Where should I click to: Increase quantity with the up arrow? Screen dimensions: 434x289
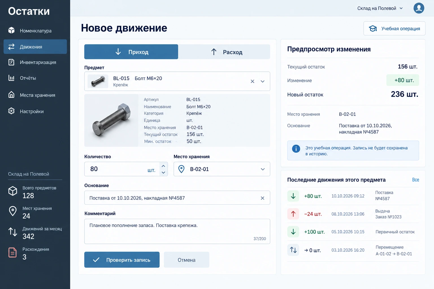[x=163, y=166]
